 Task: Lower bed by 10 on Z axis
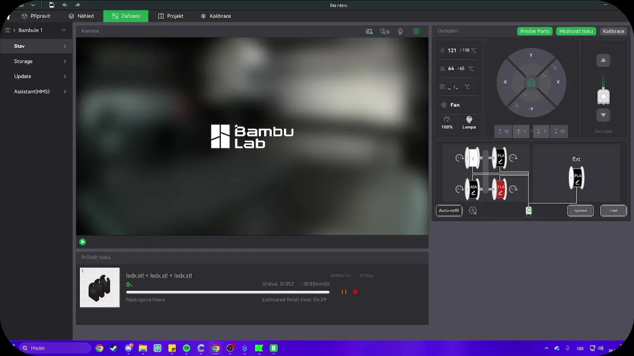(559, 132)
